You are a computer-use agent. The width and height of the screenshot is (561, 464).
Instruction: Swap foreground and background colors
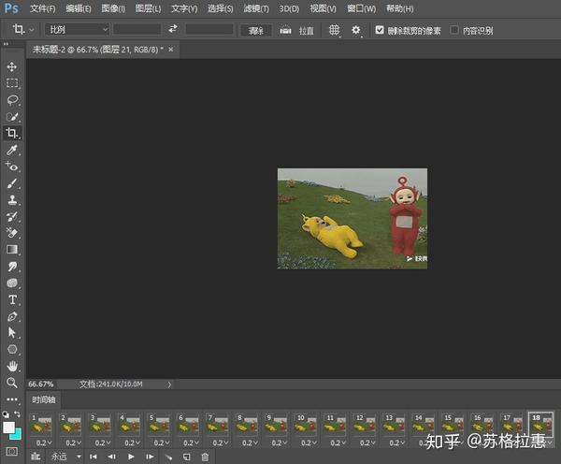tap(17, 413)
